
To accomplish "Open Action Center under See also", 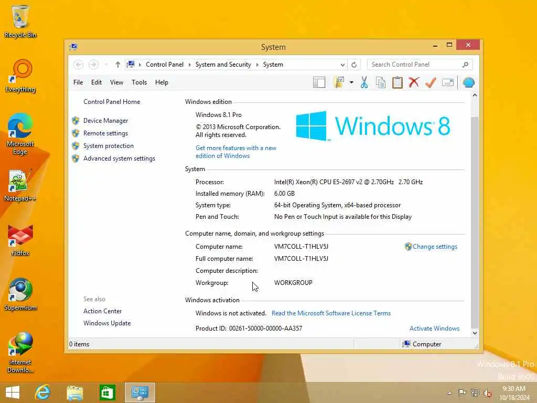I will pyautogui.click(x=102, y=311).
